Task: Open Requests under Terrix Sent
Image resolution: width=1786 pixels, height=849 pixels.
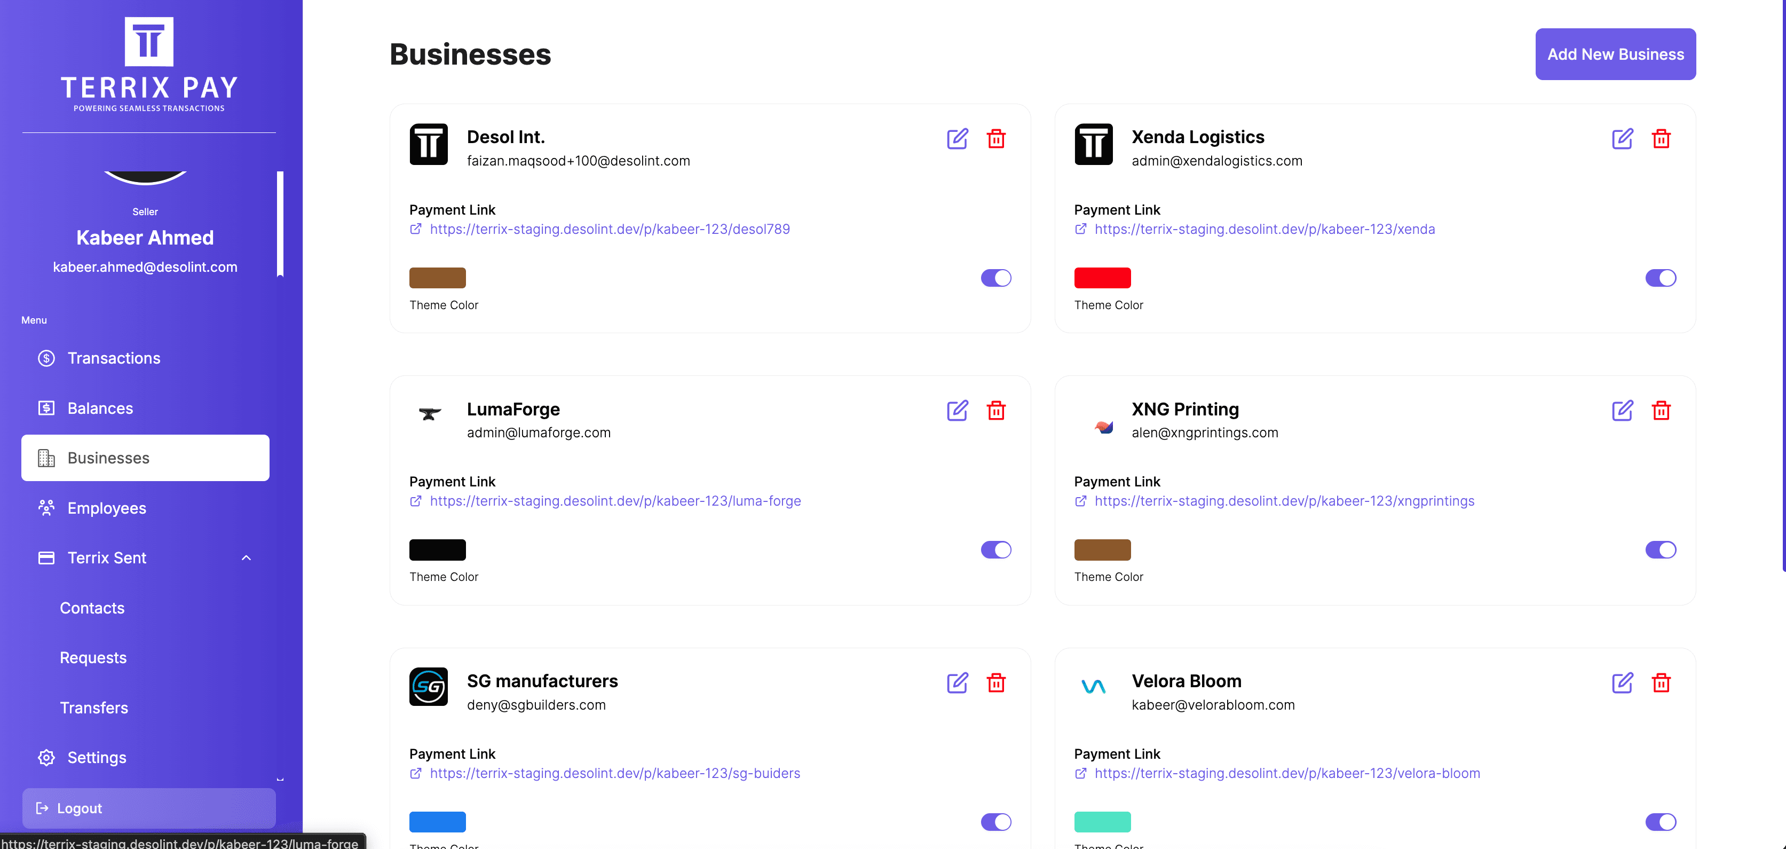Action: (x=93, y=658)
